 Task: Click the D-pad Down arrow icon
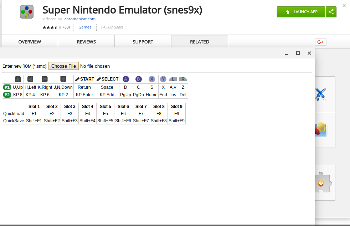point(63,79)
